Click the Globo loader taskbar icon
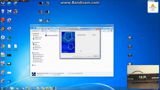Image resolution: width=160 pixels, height=90 pixels. coord(54,88)
